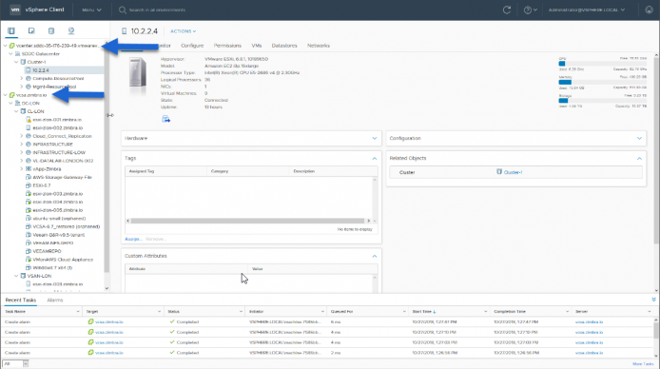Select Mgmt-ResourcePool in the tree
Screen dimensions: 660x369
(x=54, y=87)
